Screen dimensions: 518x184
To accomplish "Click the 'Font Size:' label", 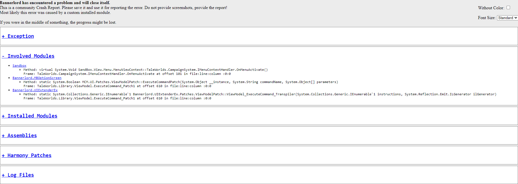I will pos(487,18).
